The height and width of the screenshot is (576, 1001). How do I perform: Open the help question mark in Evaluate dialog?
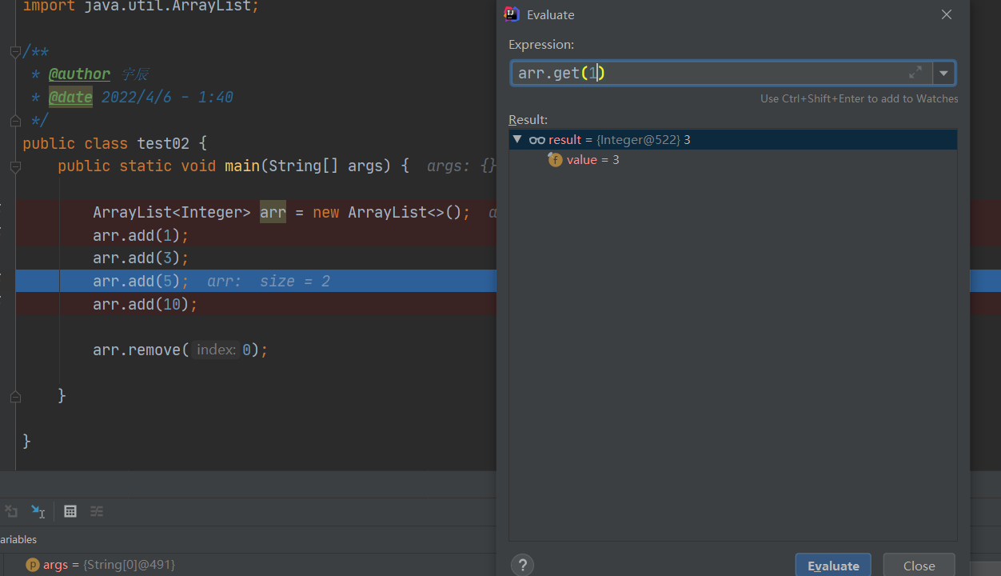522,566
